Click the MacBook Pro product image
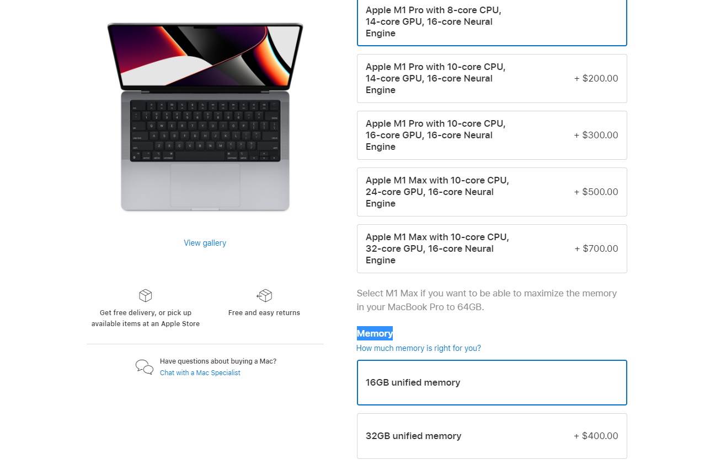 click(x=205, y=117)
